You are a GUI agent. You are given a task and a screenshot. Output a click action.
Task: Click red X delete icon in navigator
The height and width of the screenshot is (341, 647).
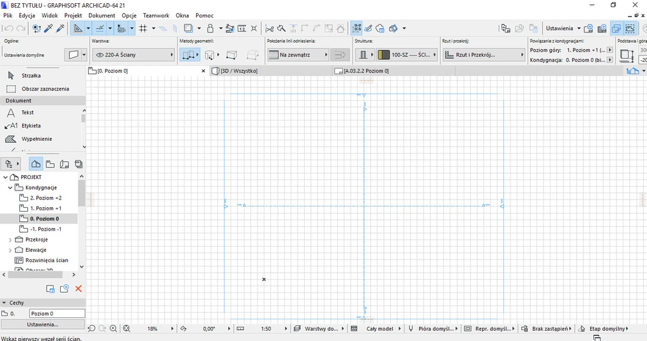pos(79,289)
